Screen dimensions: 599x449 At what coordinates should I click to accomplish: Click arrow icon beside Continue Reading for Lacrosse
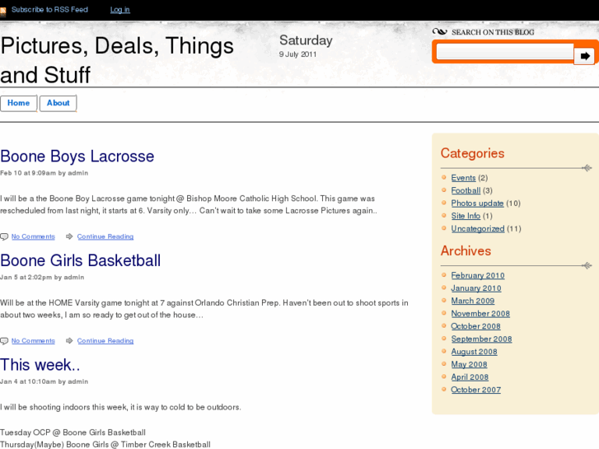pyautogui.click(x=69, y=236)
